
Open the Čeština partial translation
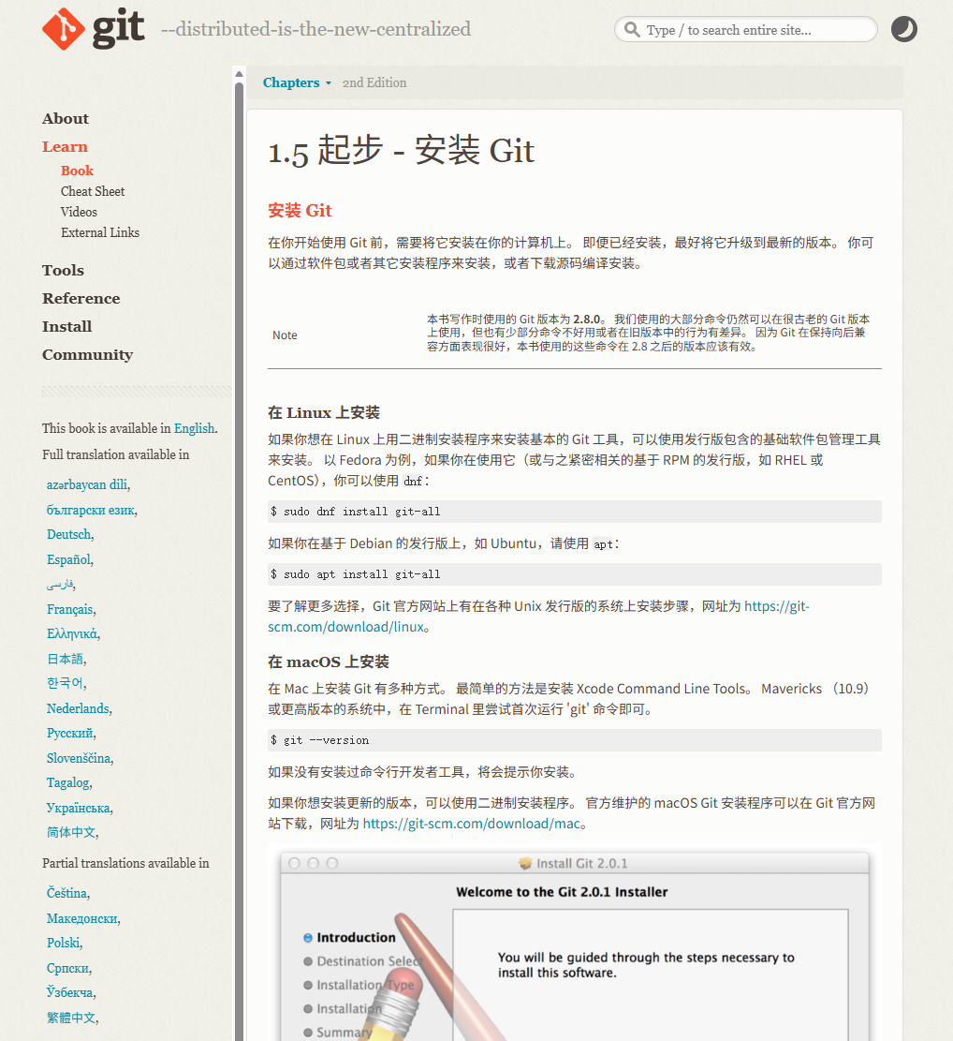point(67,893)
